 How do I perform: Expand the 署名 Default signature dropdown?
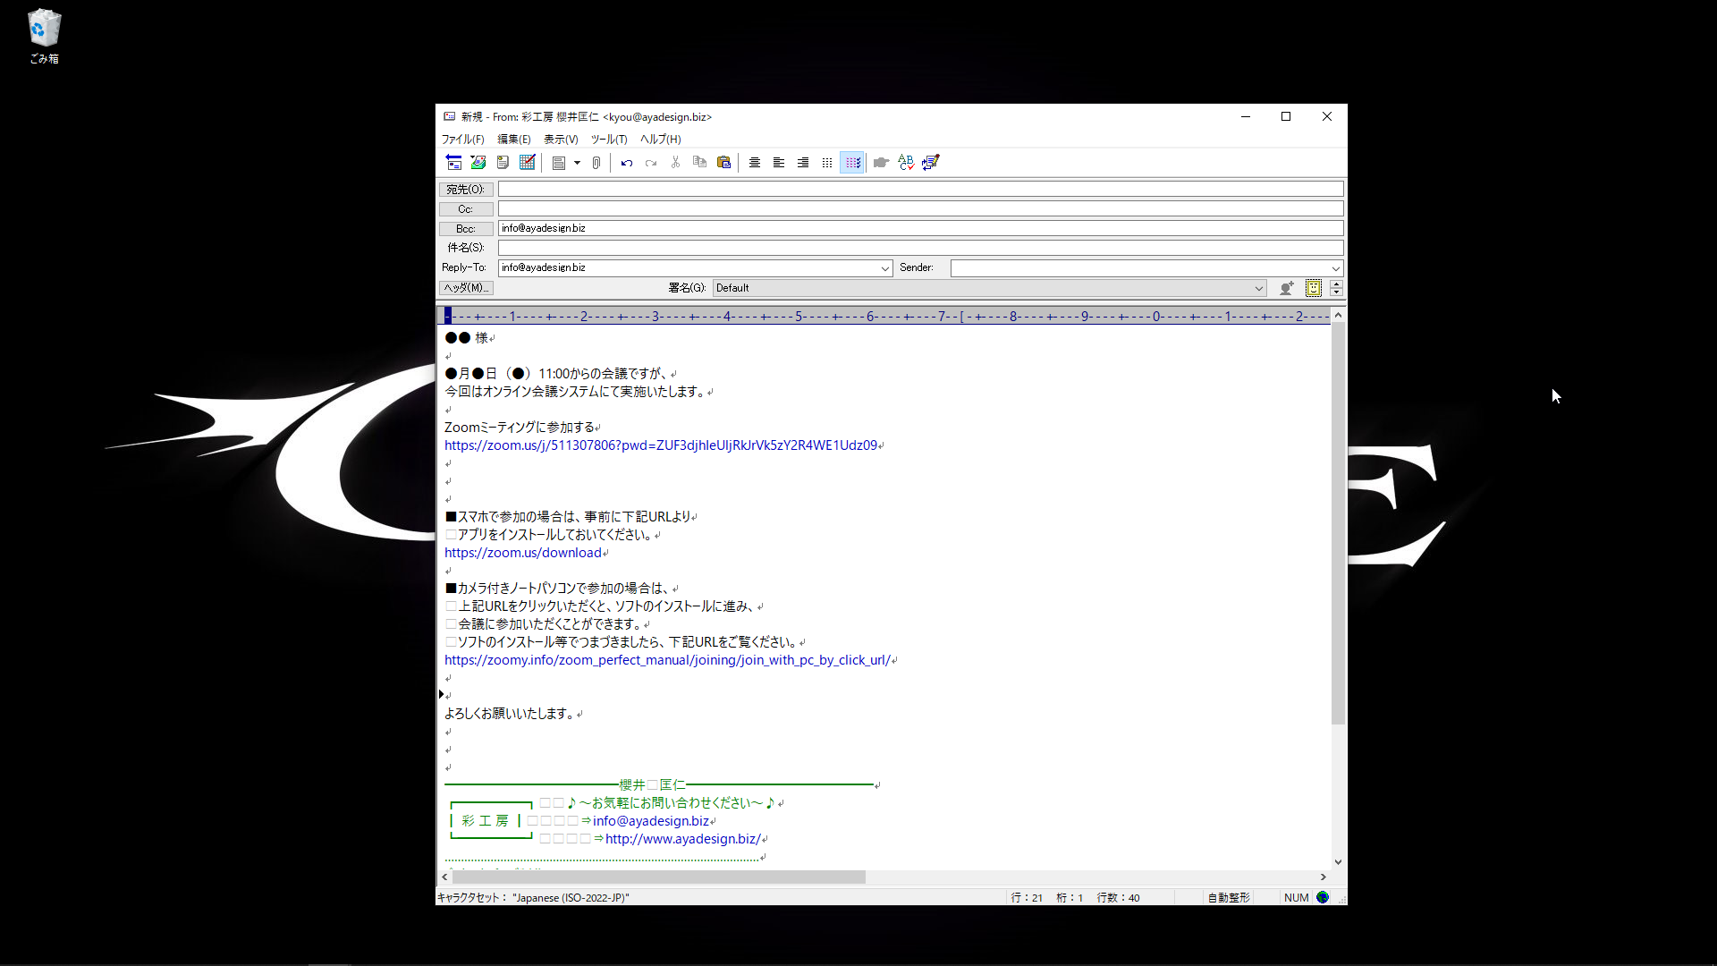click(1258, 288)
